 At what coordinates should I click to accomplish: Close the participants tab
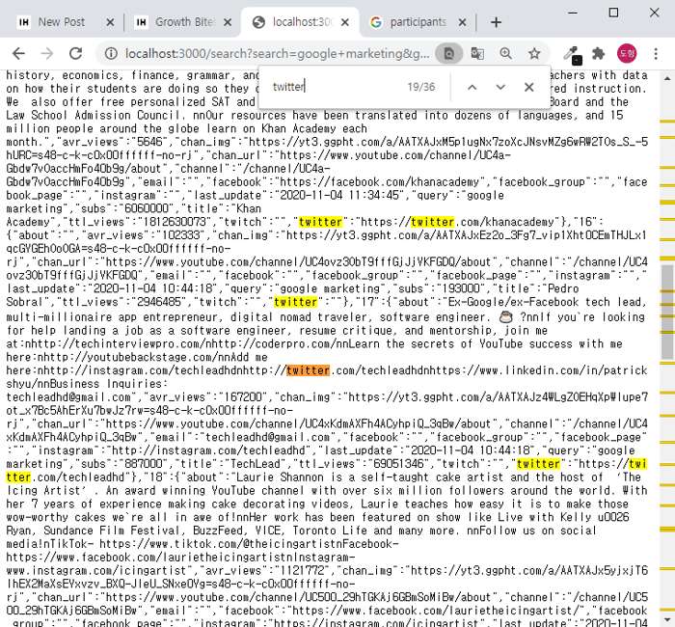(x=462, y=22)
